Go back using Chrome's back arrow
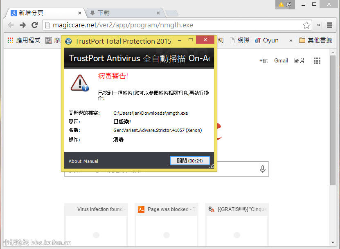The height and width of the screenshot is (249, 340). (11, 25)
